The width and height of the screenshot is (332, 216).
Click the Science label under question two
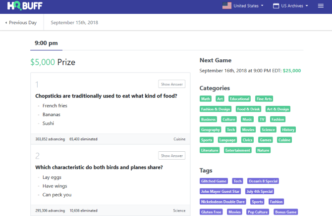pos(179,211)
